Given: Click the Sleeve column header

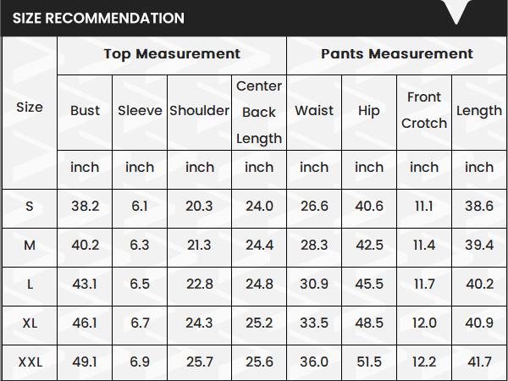Looking at the screenshot, I should click(x=140, y=111).
